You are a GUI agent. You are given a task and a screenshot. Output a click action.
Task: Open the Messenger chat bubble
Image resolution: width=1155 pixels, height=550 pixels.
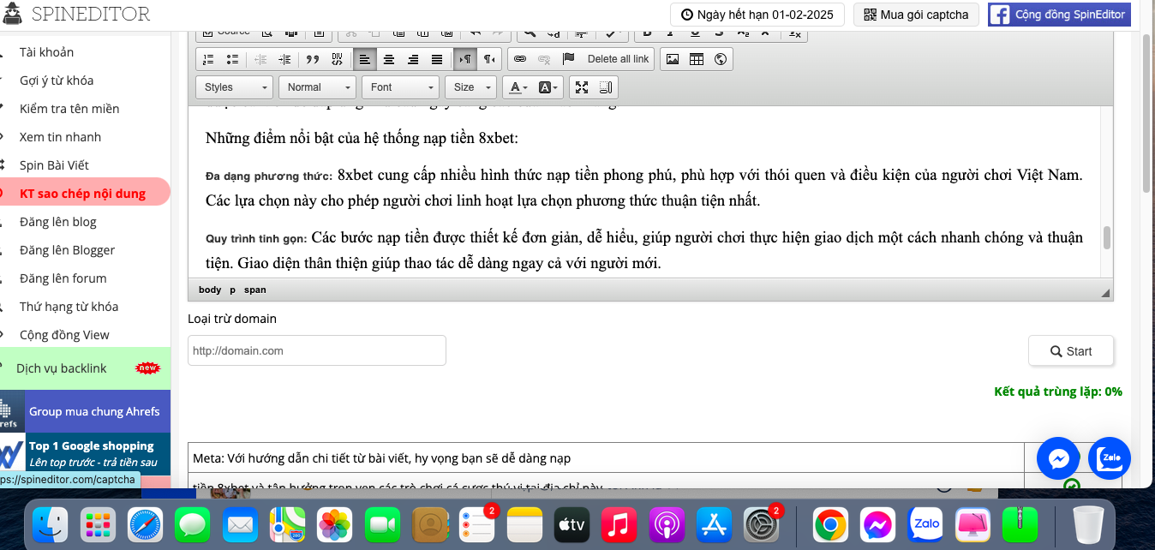[x=1058, y=458]
